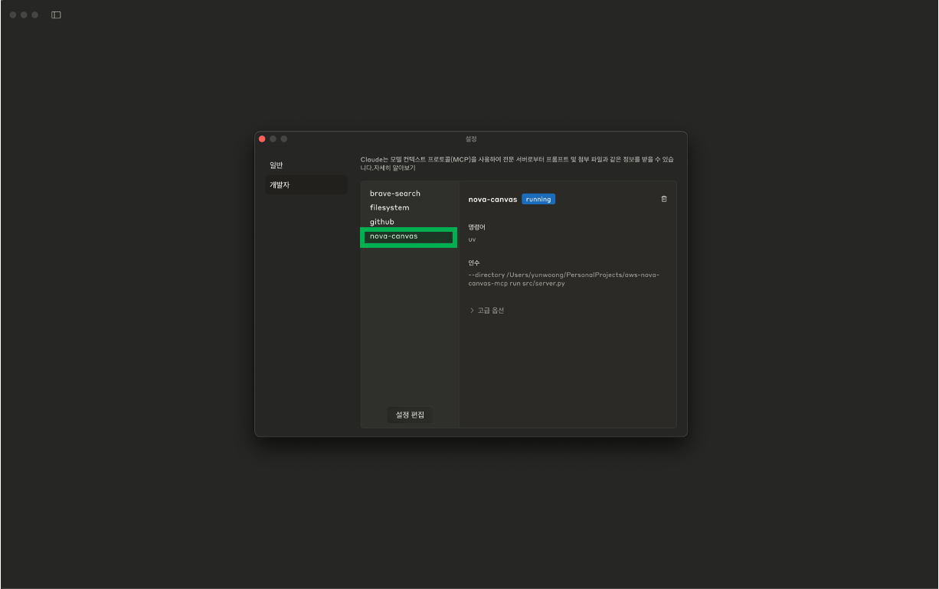Click the sidebar toggle icon at top left
939x589 pixels.
tap(55, 14)
